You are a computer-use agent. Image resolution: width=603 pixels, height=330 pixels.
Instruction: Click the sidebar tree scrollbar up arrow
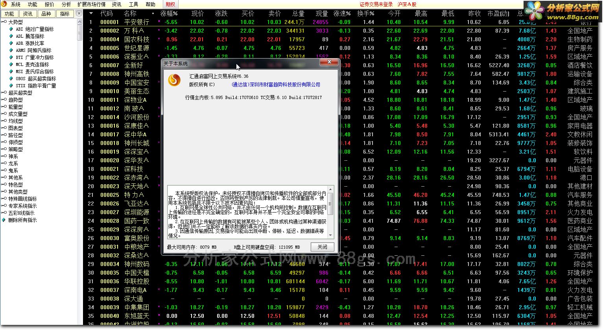(x=80, y=22)
